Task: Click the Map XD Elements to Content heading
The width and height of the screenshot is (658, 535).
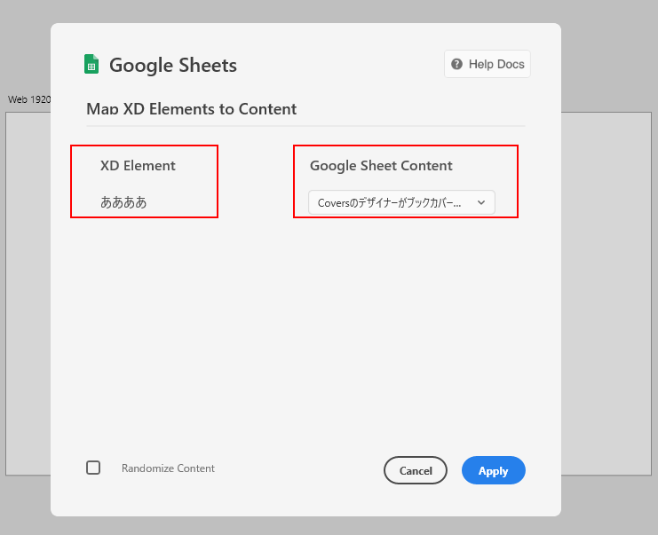Action: 191,109
